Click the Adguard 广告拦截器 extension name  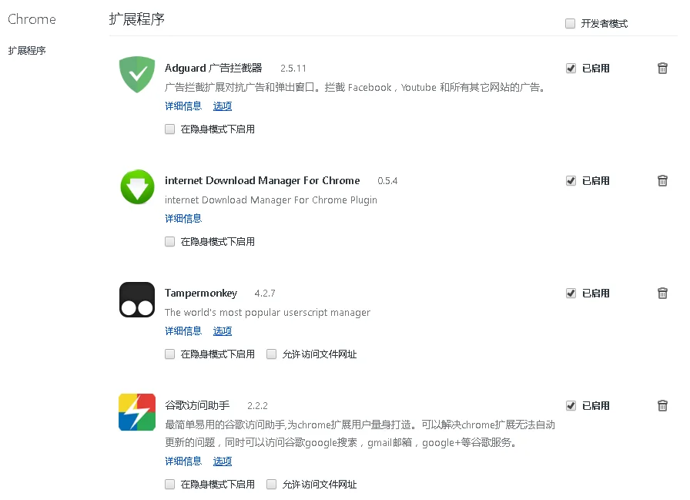213,69
